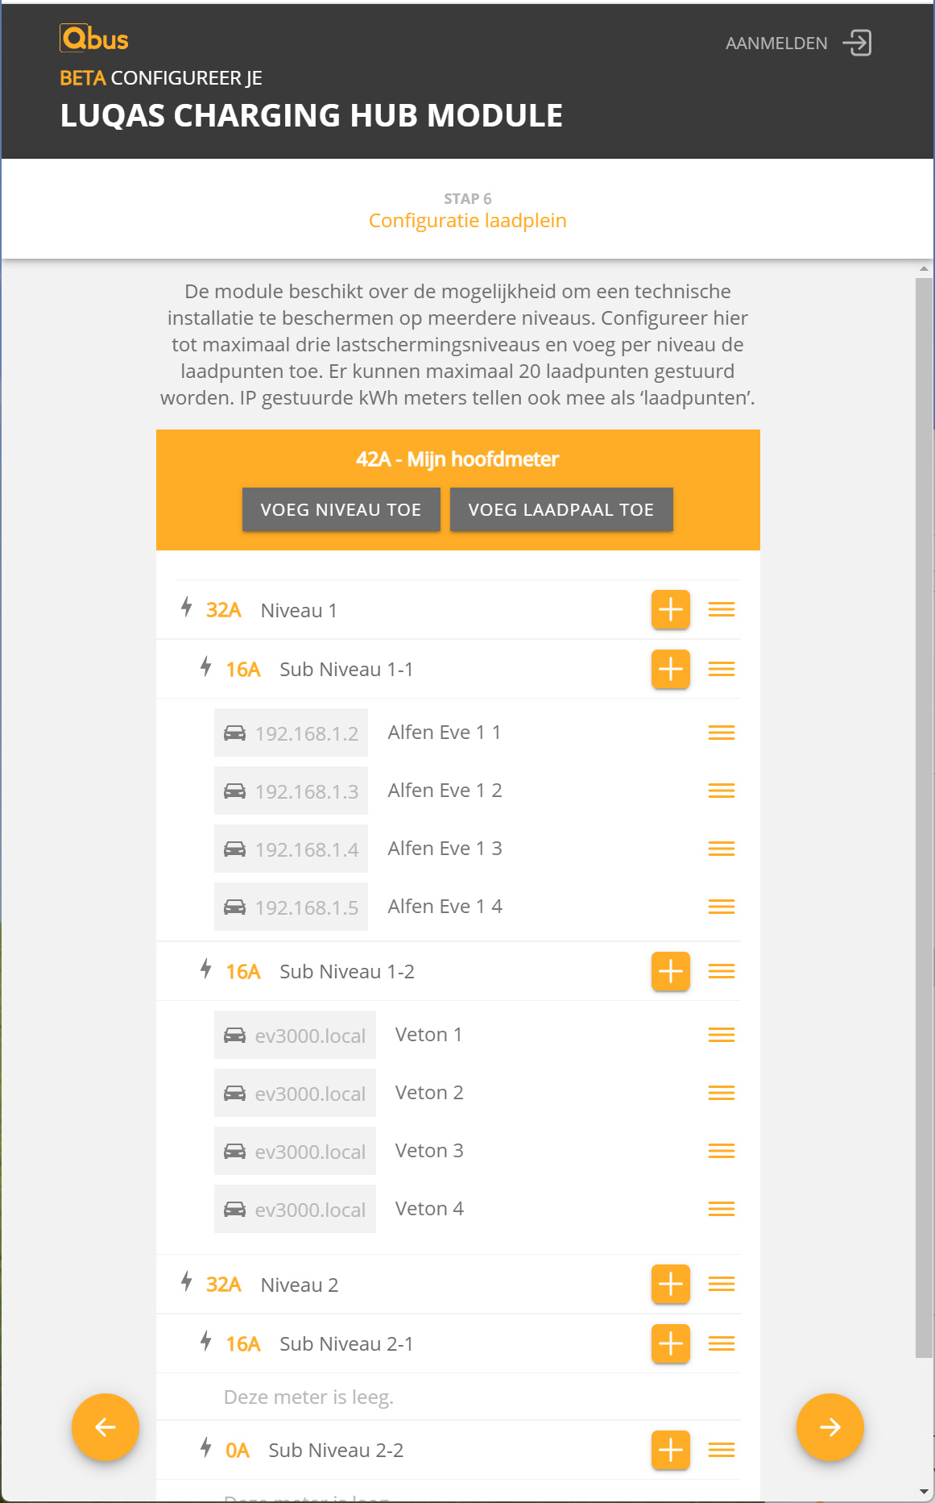This screenshot has height=1503, width=935.
Task: Click the Alfen Eve 1 3 name
Action: tap(445, 848)
